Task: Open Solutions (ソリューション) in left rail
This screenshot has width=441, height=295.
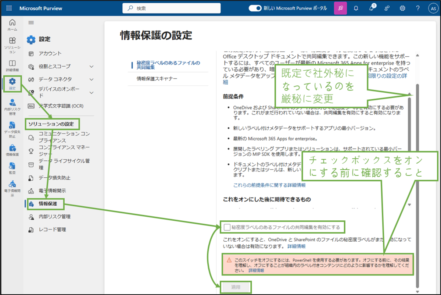Action: [x=12, y=45]
